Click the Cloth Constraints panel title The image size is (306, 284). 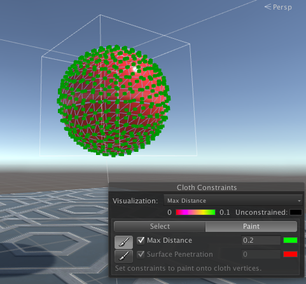coord(207,187)
